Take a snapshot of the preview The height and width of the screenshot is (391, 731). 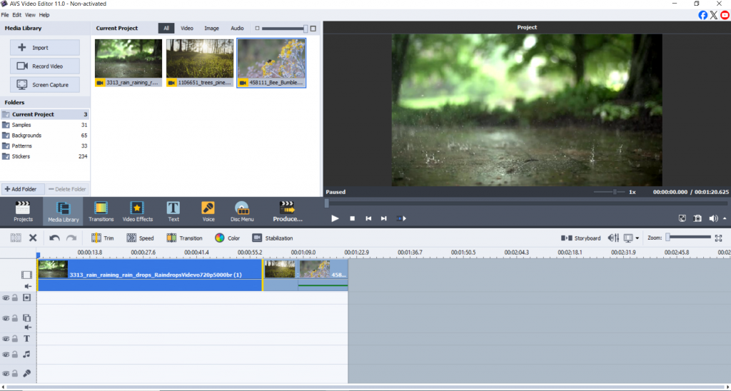point(697,218)
